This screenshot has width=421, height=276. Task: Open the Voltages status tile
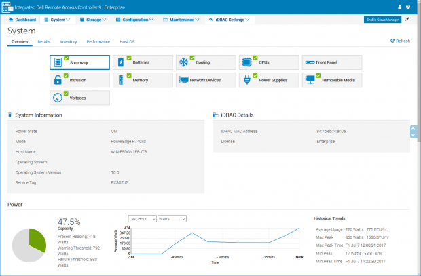79,98
